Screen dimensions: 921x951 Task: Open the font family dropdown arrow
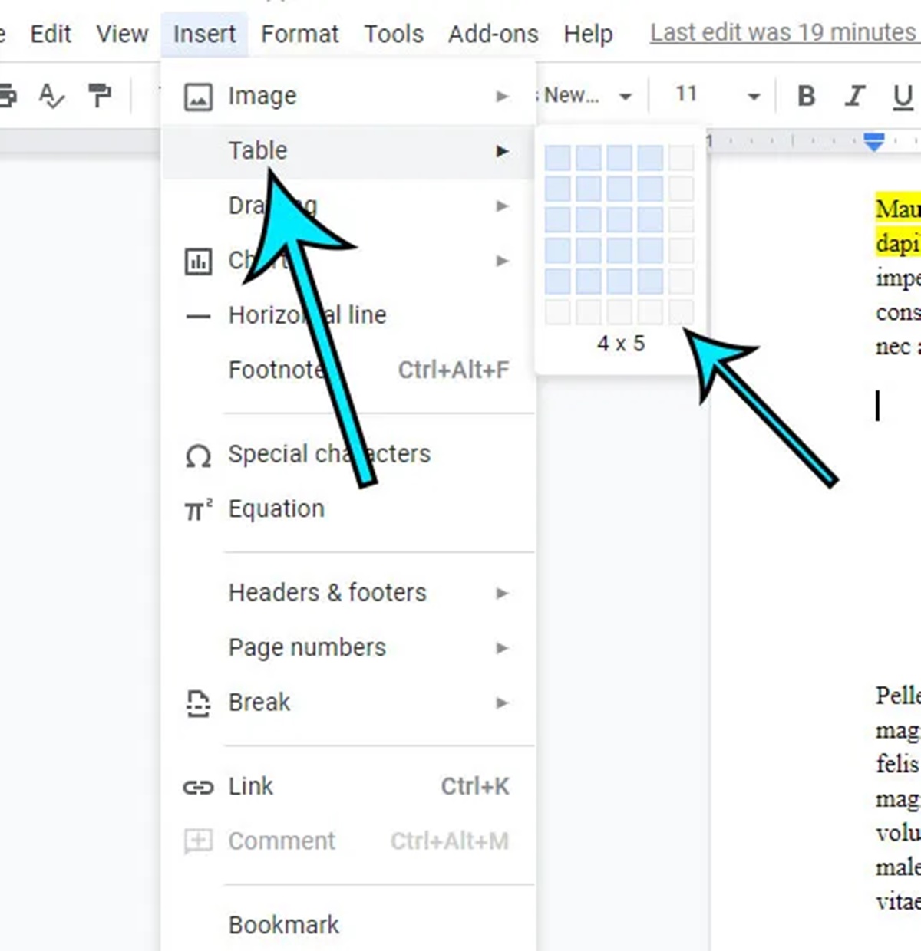click(626, 97)
